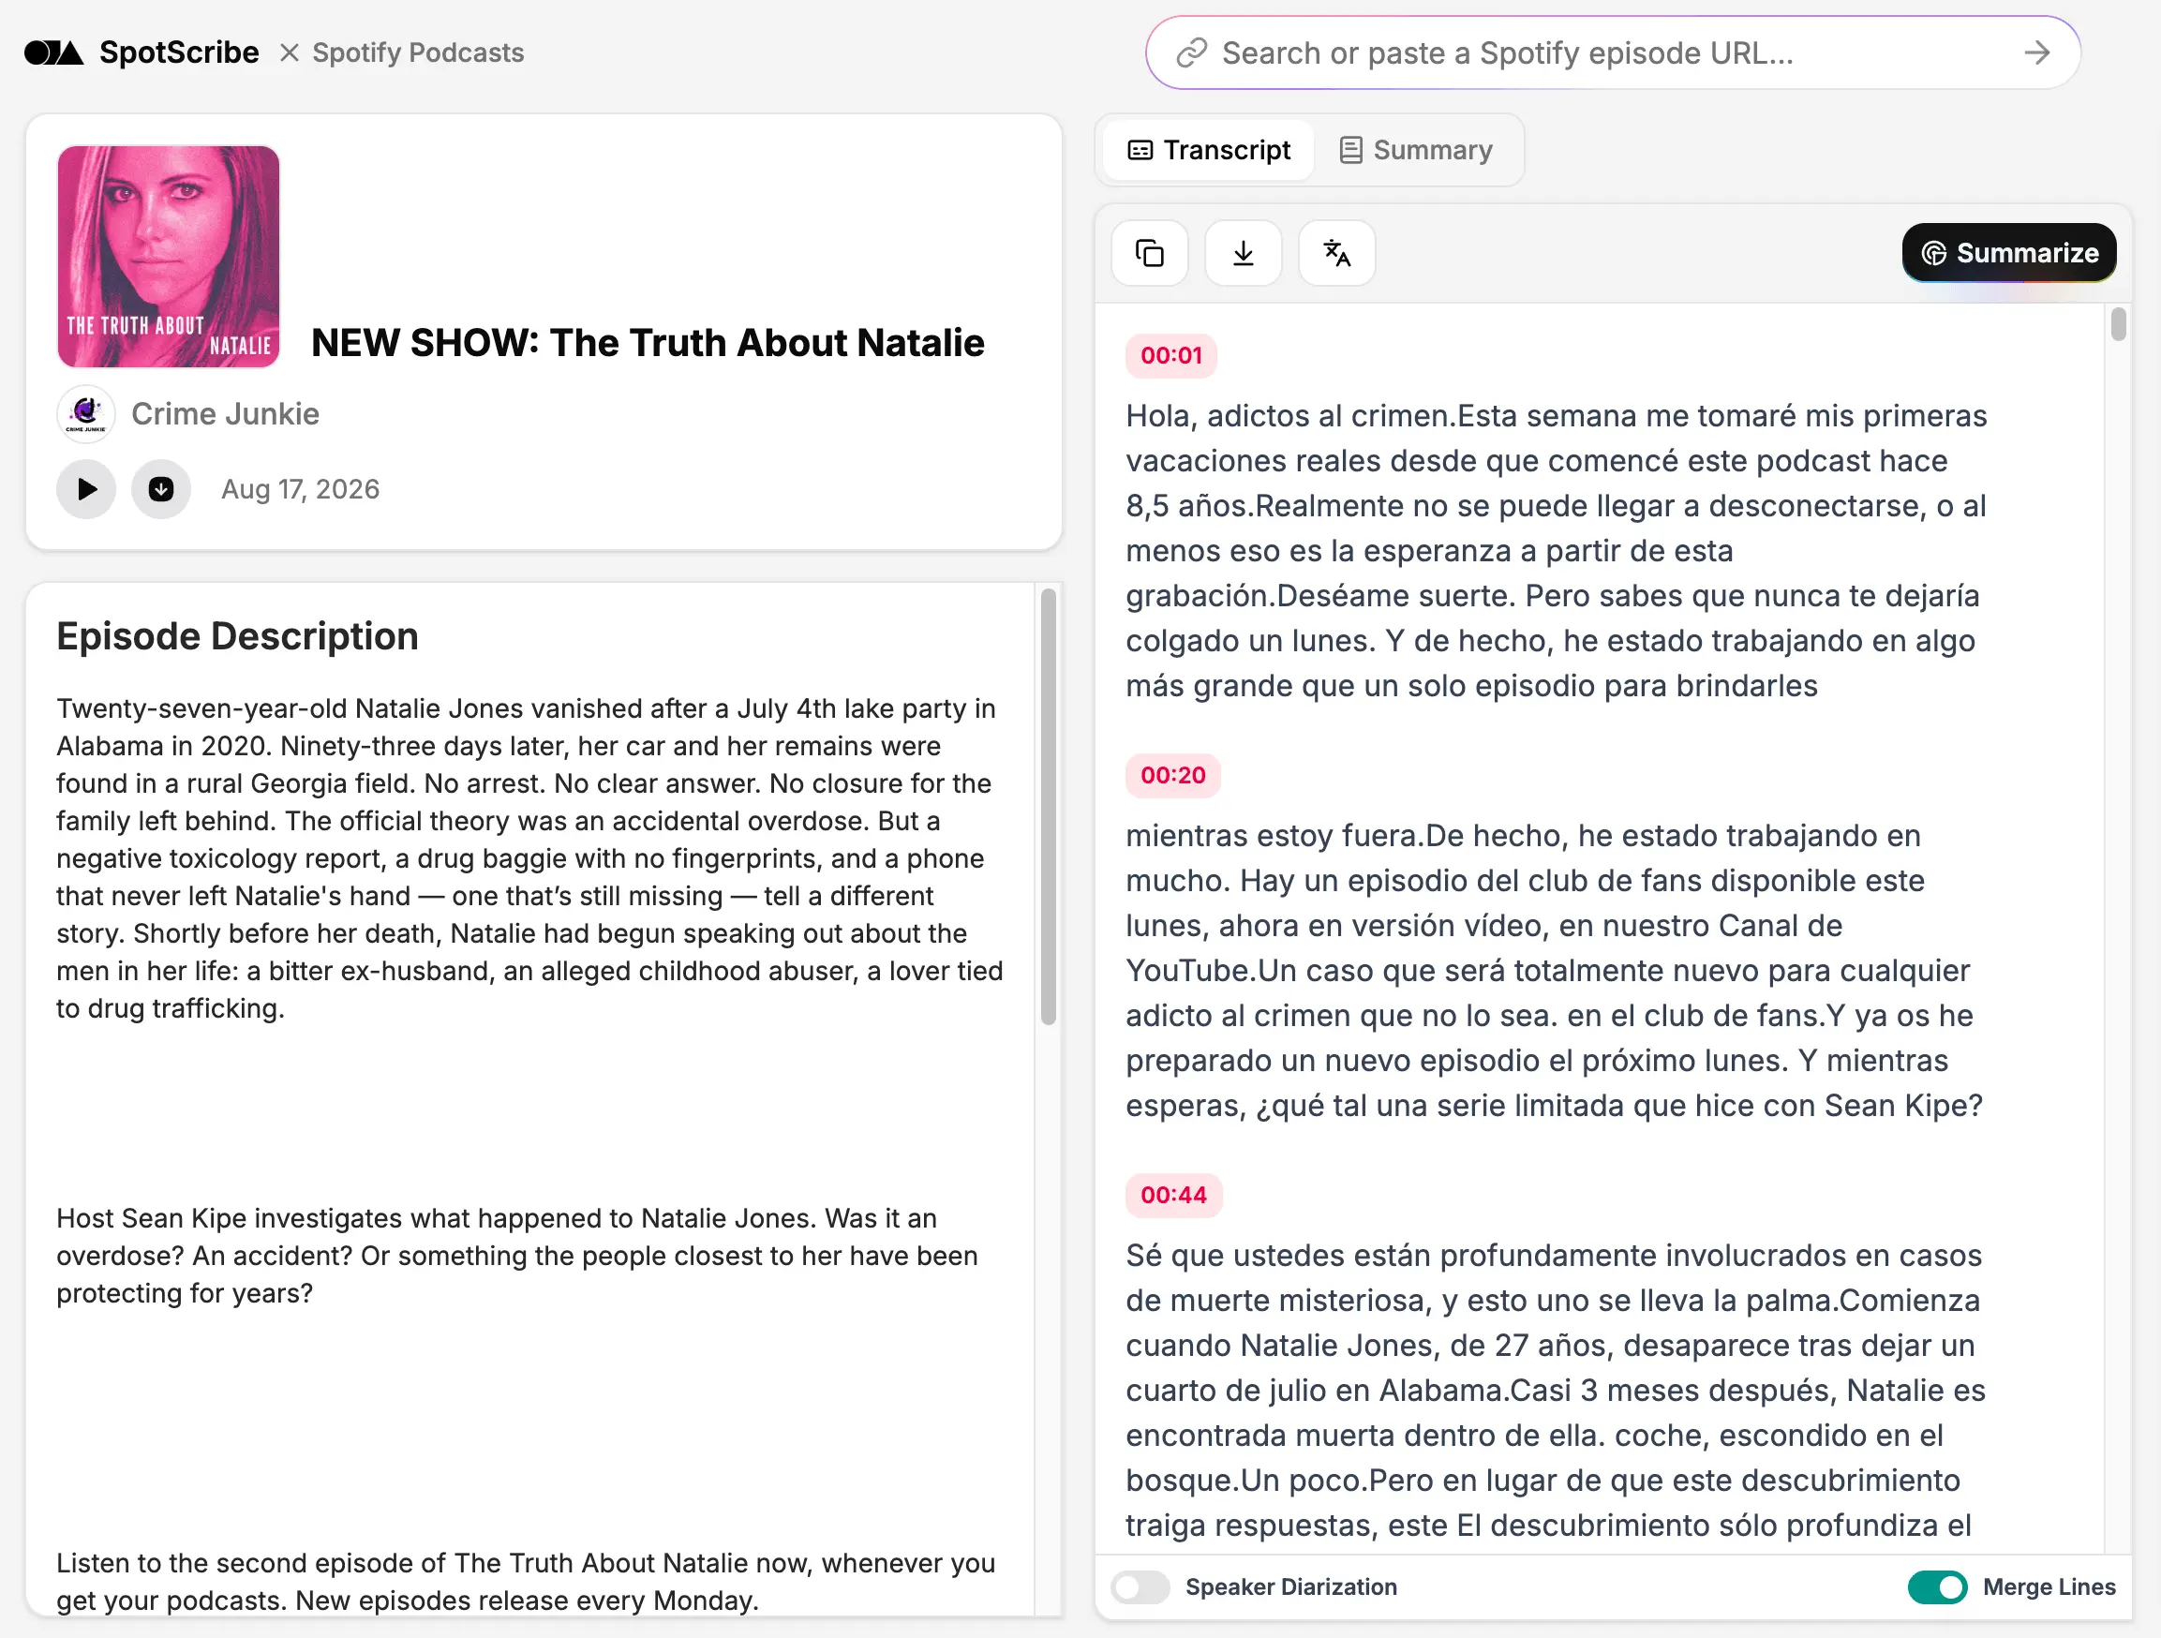Copy the transcript with copy icon
This screenshot has height=1638, width=2161.
(x=1150, y=254)
